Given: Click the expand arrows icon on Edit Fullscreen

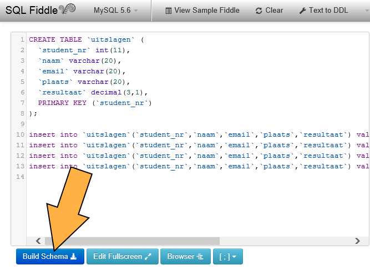Looking at the screenshot, I should (148, 257).
